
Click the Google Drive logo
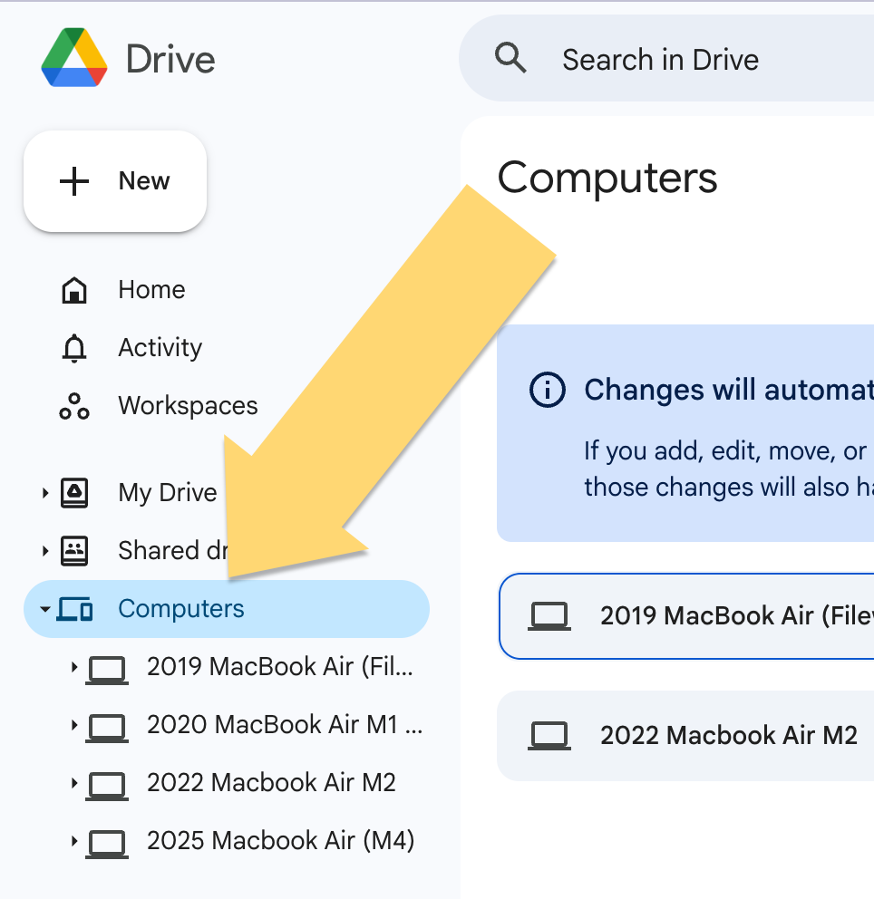pos(74,57)
